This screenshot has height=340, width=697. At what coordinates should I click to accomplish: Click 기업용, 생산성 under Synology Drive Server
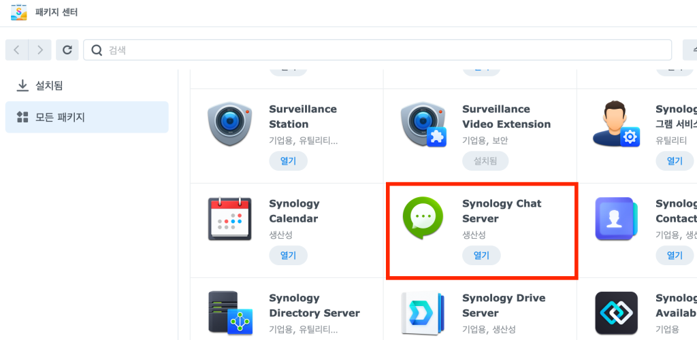tap(489, 329)
